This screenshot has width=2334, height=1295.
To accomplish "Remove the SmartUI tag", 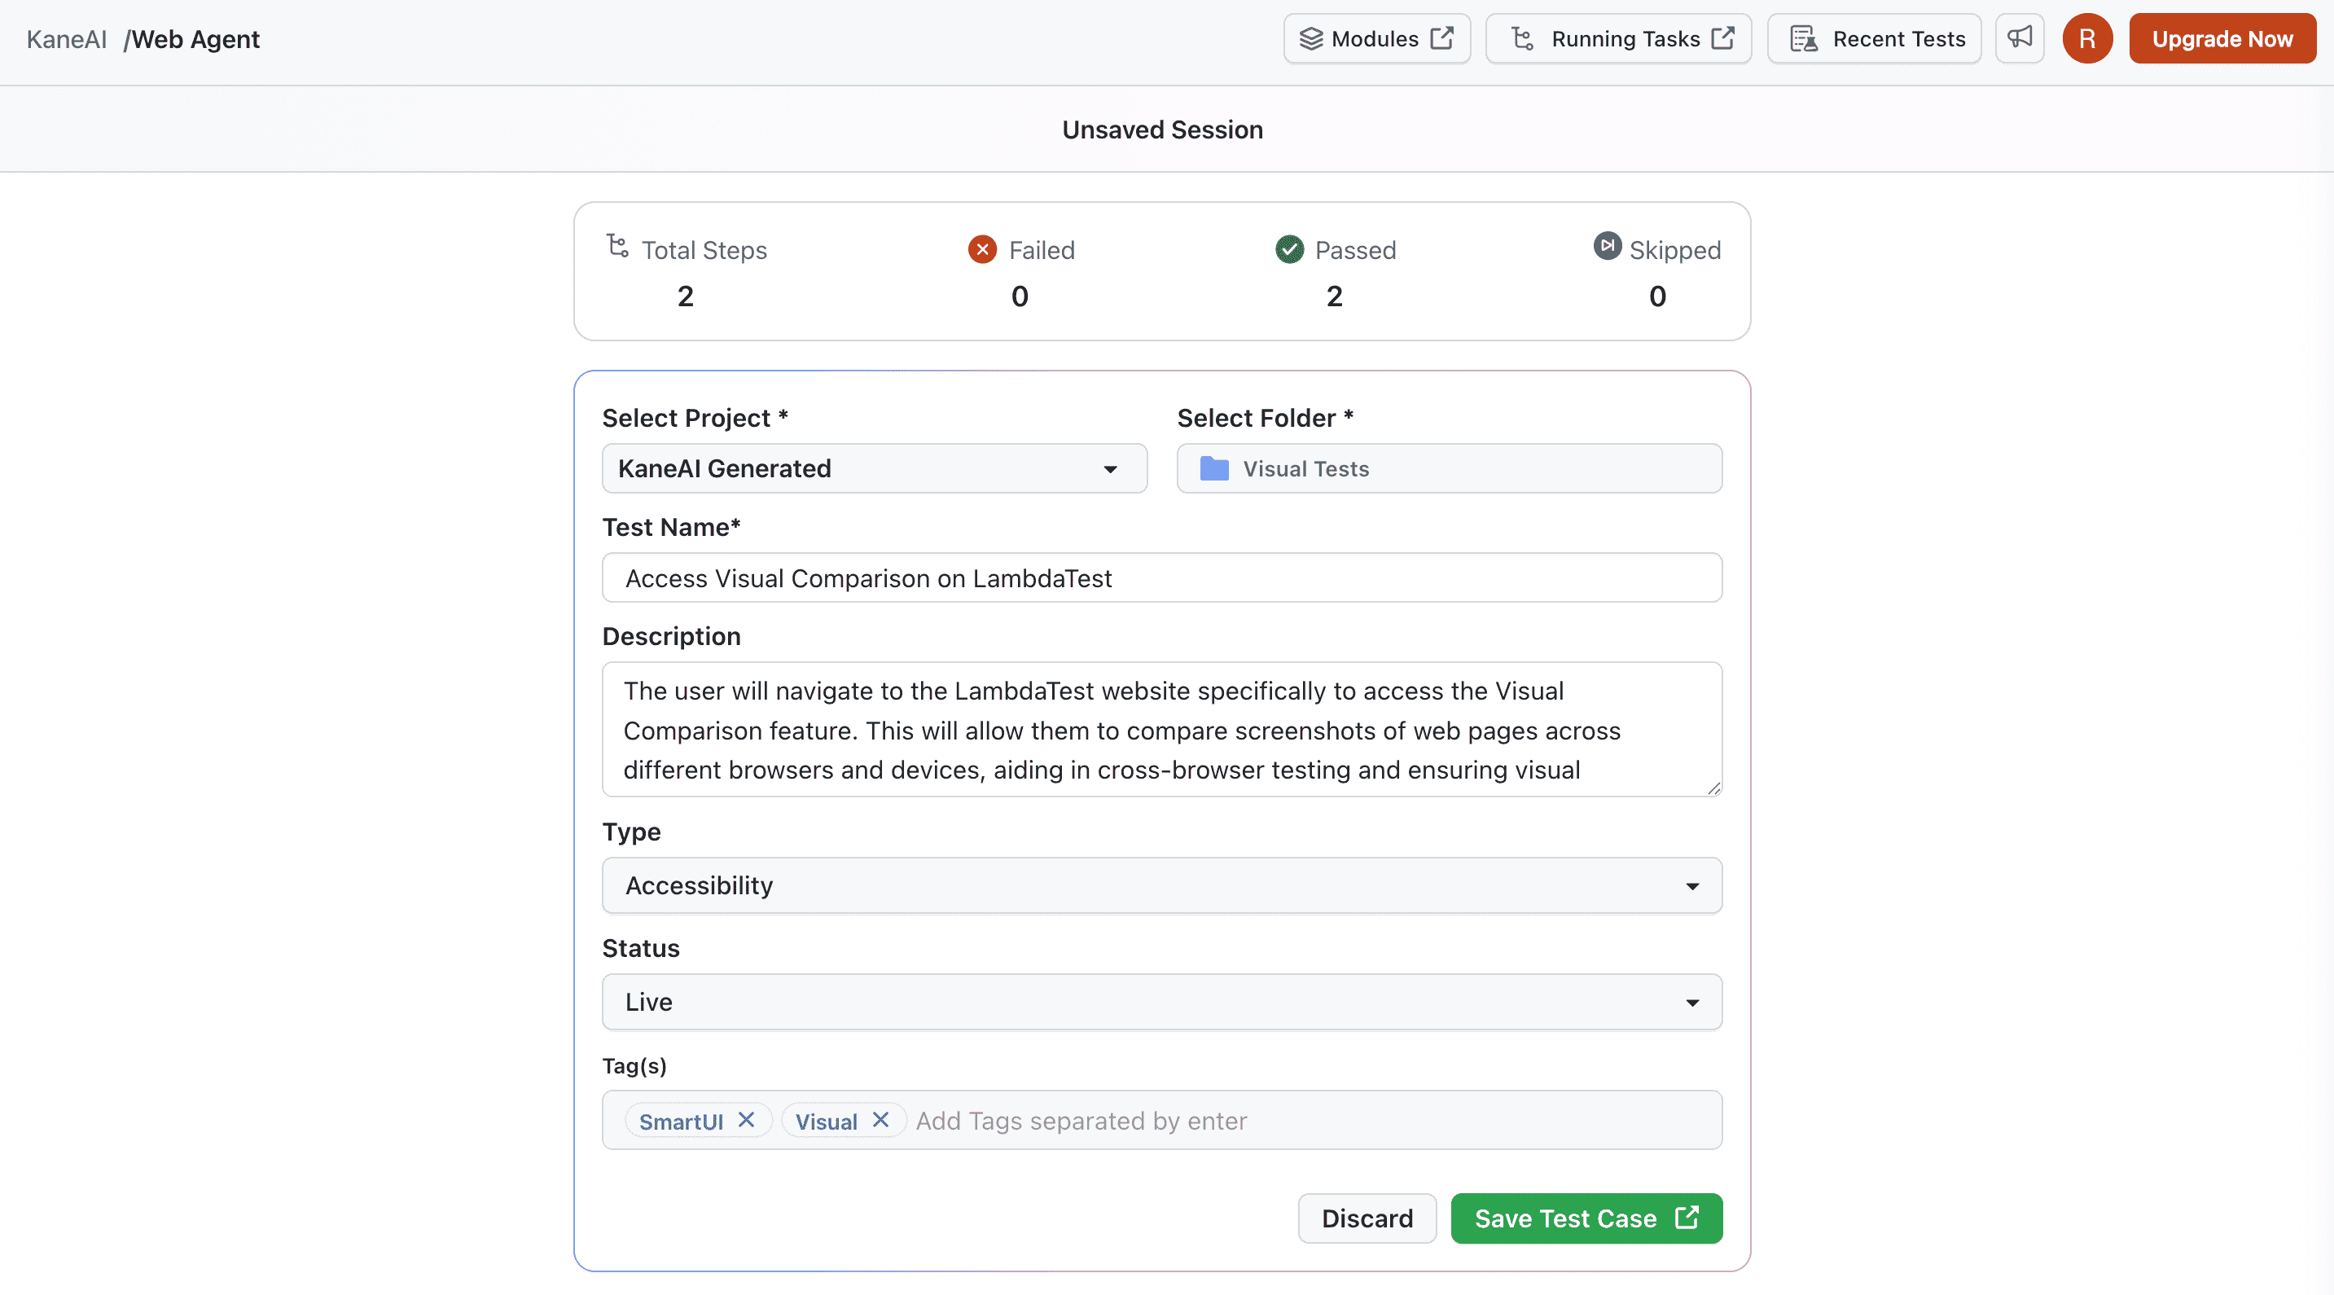I will 746,1120.
